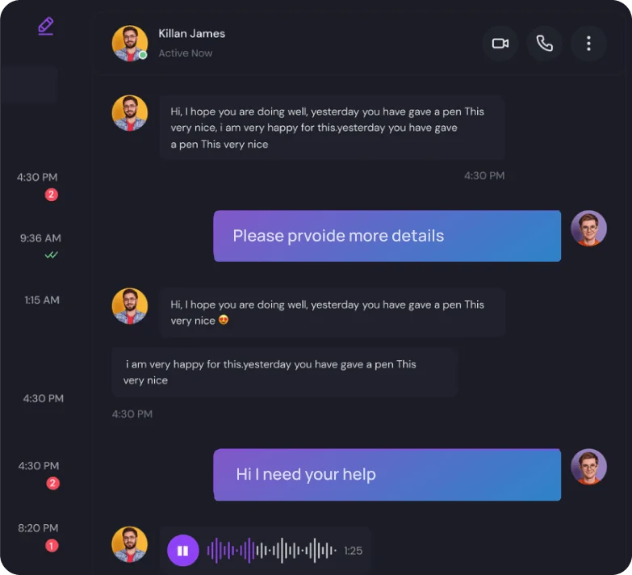This screenshot has height=575, width=632.
Task: Seek within the voice message waveform
Action: click(x=271, y=551)
